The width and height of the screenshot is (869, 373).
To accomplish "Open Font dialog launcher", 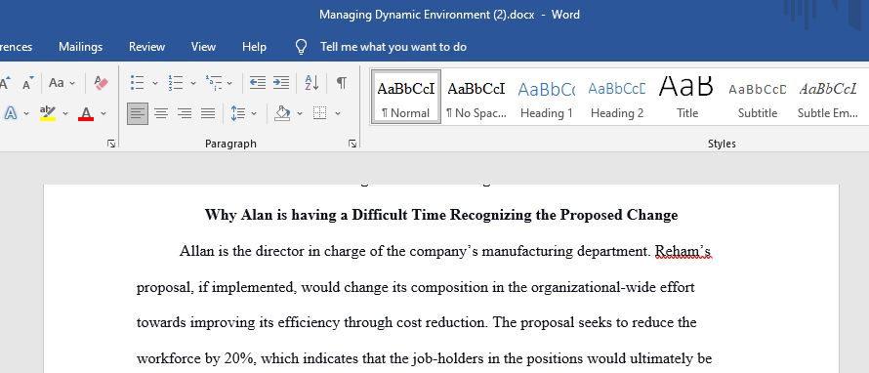I will click(111, 145).
